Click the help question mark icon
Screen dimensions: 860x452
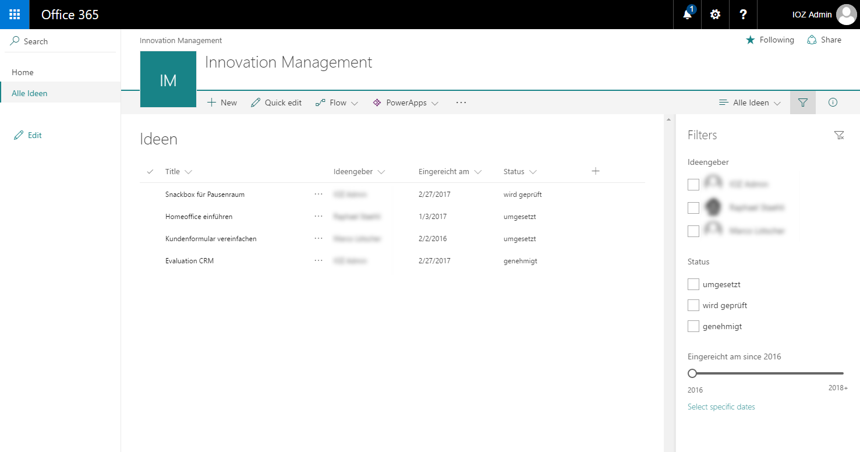click(x=743, y=15)
